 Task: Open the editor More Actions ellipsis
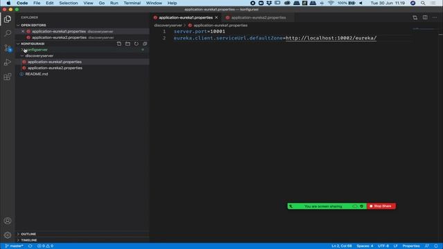coord(435,17)
